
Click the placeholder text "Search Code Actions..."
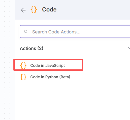(x=56, y=32)
